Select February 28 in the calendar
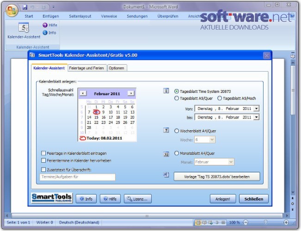This screenshot has width=301, height=231. tap(89, 128)
